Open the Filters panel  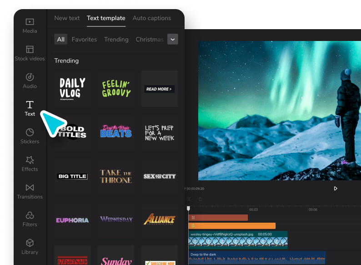(x=30, y=219)
